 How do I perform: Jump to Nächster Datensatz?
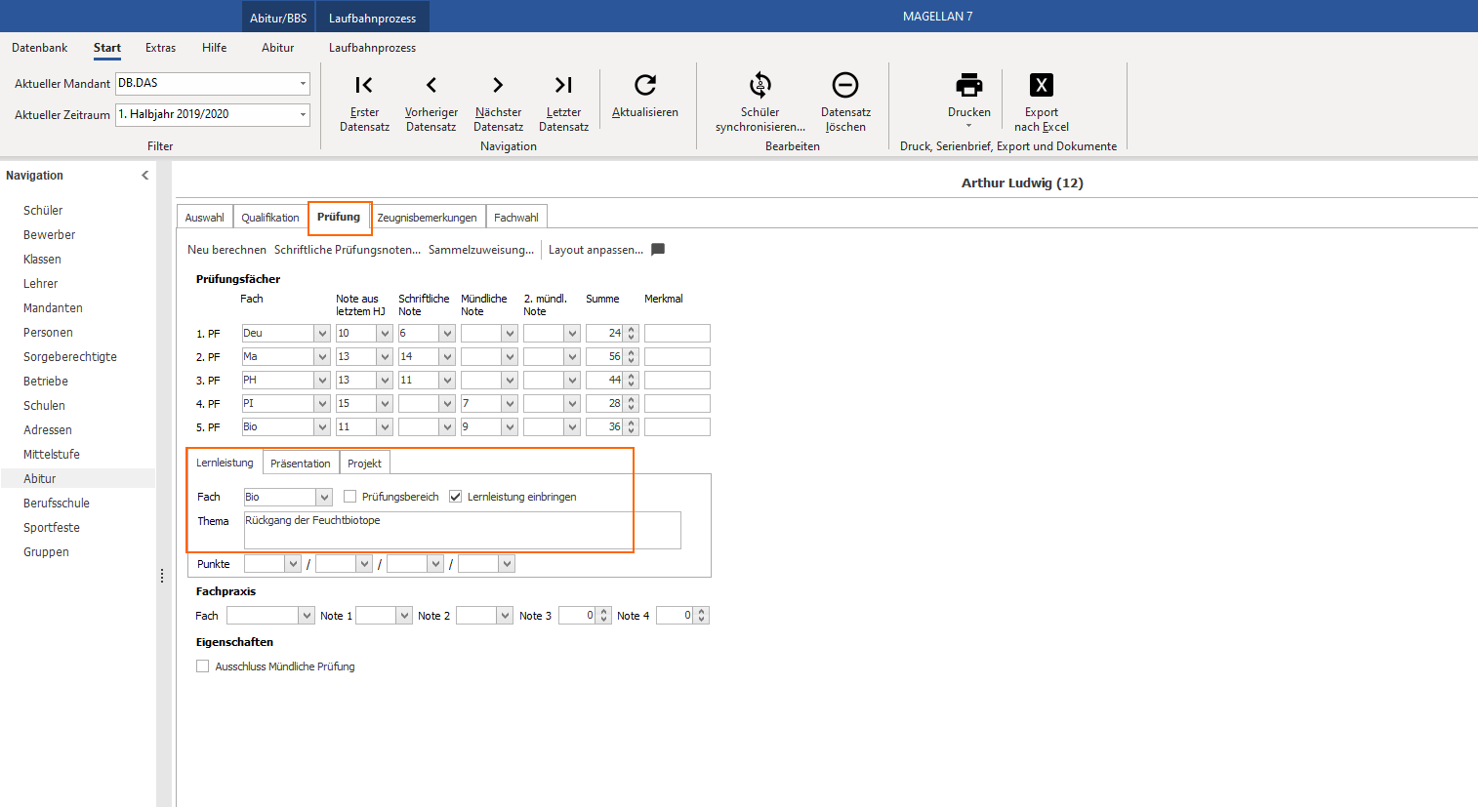(x=498, y=85)
